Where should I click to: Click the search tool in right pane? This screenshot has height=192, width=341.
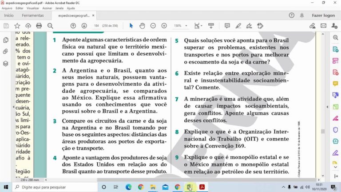[x=335, y=38]
